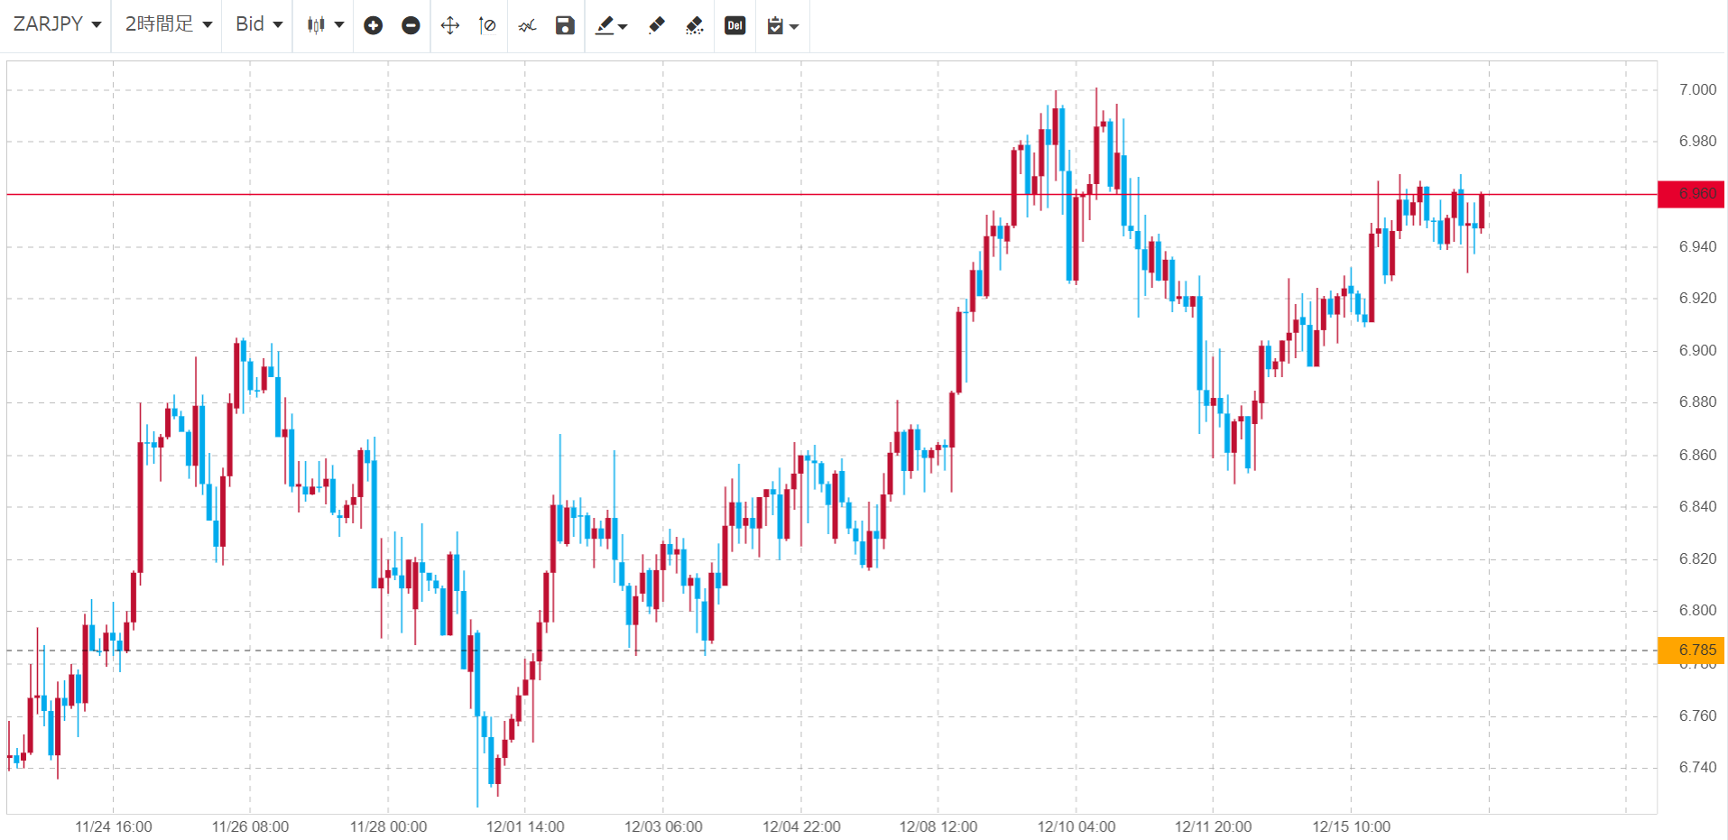The height and width of the screenshot is (840, 1728).
Task: Click the save chart floppy icon
Action: point(565,25)
